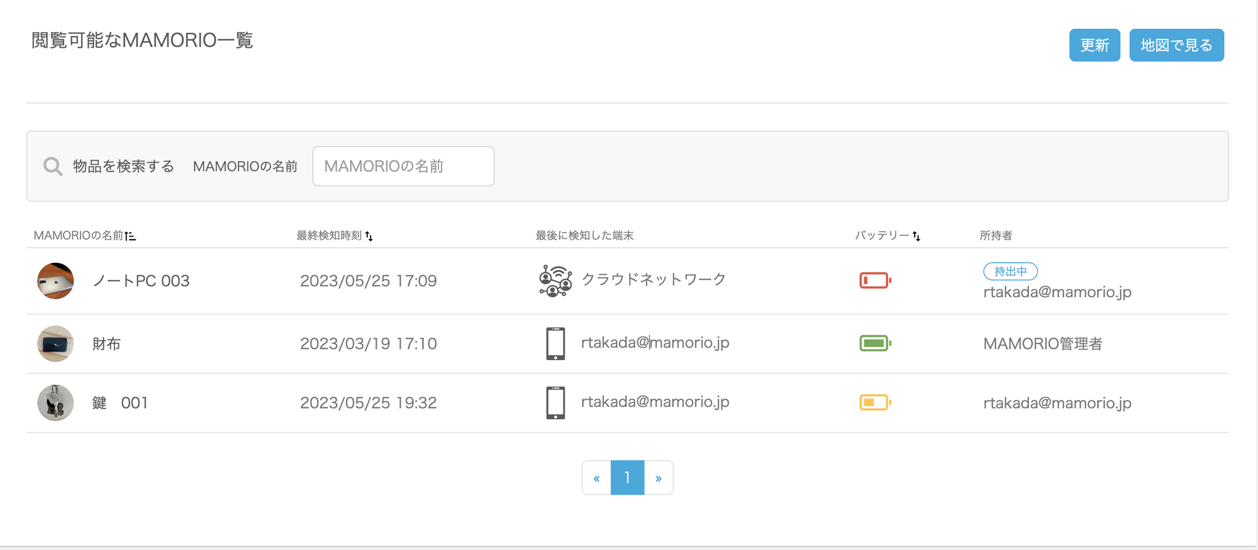The width and height of the screenshot is (1258, 550).
Task: Click the 更新 refresh button
Action: 1094,45
